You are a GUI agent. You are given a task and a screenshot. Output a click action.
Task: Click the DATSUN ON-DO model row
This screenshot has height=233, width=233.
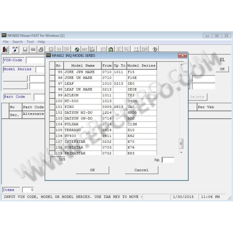[x=103, y=118]
